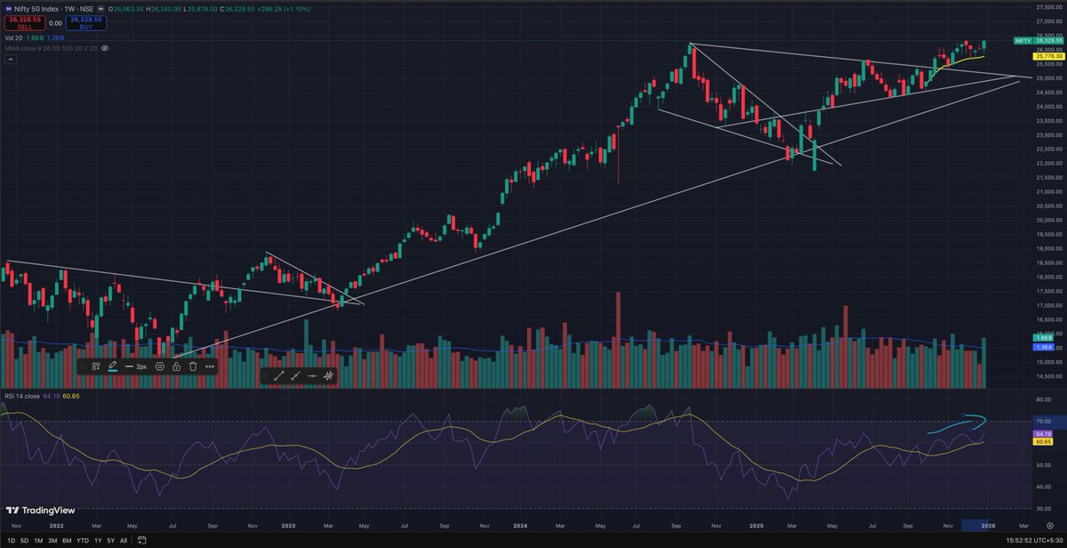The width and height of the screenshot is (1067, 548).
Task: Click the SELL 26,328.55 button
Action: (x=25, y=21)
